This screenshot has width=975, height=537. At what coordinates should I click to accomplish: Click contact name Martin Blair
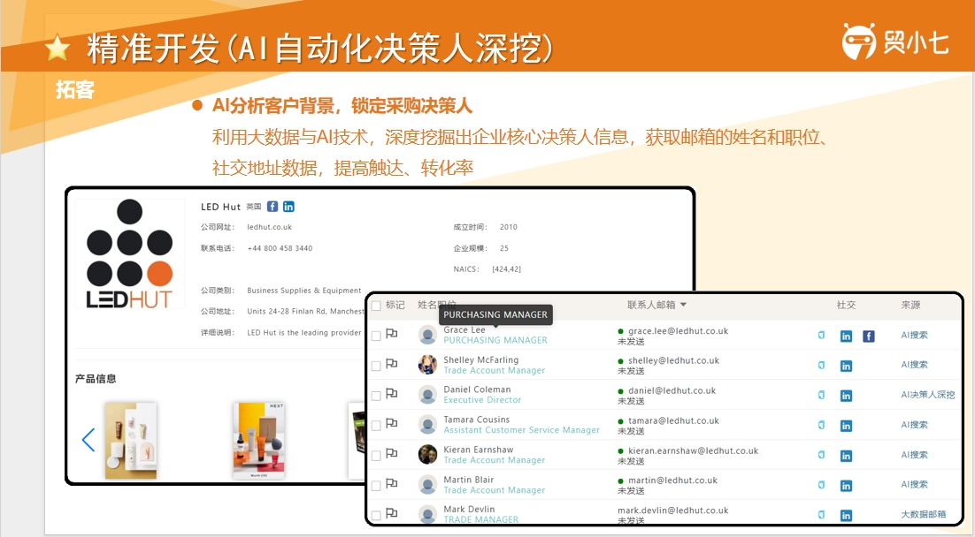pos(468,480)
